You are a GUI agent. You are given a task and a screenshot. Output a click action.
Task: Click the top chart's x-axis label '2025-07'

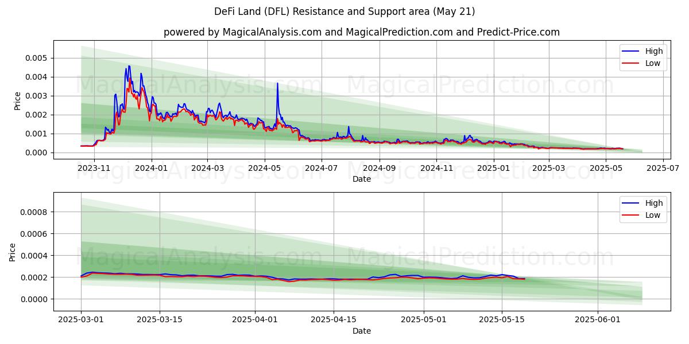click(x=662, y=168)
